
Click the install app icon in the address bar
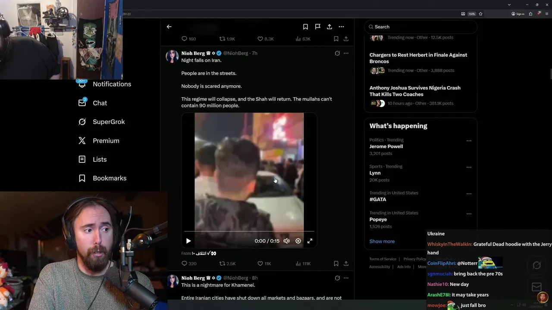tap(463, 14)
